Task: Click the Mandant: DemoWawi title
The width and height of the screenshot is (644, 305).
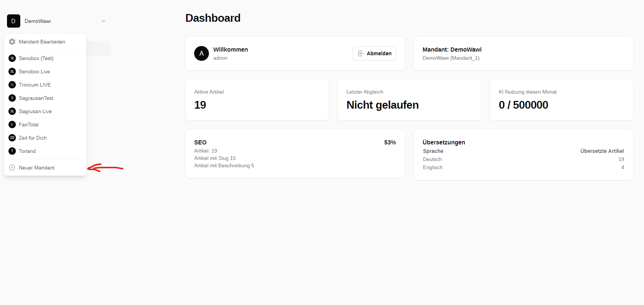Action: pos(452,49)
